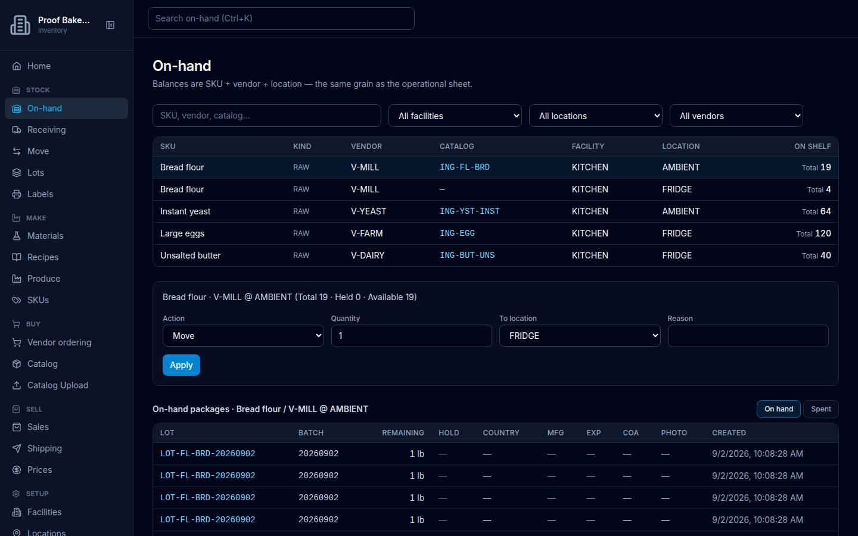The height and width of the screenshot is (536, 858).
Task: Click the Shipping paper-plane icon
Action: 17,448
